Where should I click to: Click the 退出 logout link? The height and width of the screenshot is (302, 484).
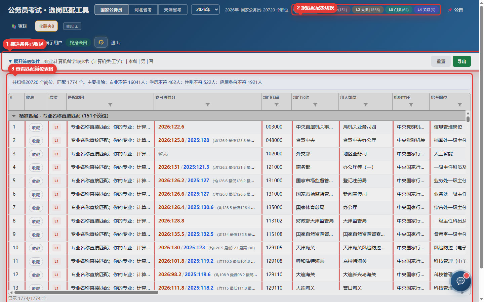click(x=115, y=43)
